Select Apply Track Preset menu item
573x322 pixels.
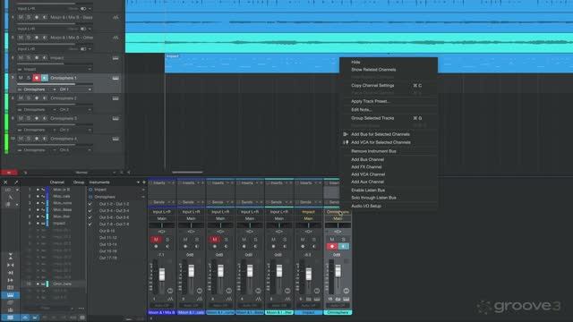coord(370,101)
